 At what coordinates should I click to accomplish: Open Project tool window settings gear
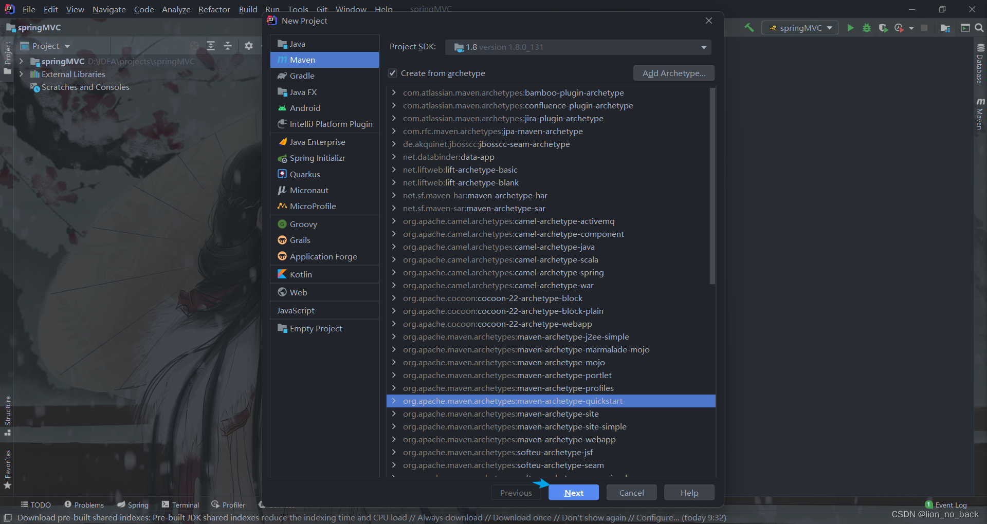[x=249, y=46]
